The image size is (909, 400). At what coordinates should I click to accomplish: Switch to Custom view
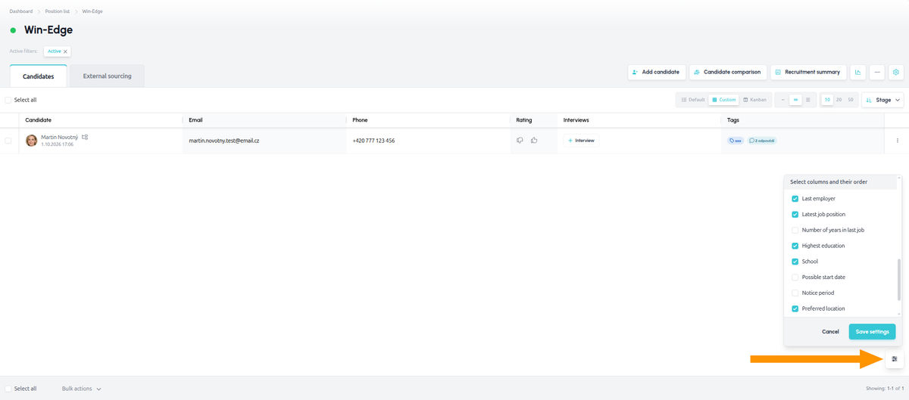point(724,100)
